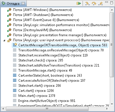Collapse the user input event processor thread
Image resolution: width=115 pixels, height=112 pixels.
pyautogui.click(x=4, y=40)
